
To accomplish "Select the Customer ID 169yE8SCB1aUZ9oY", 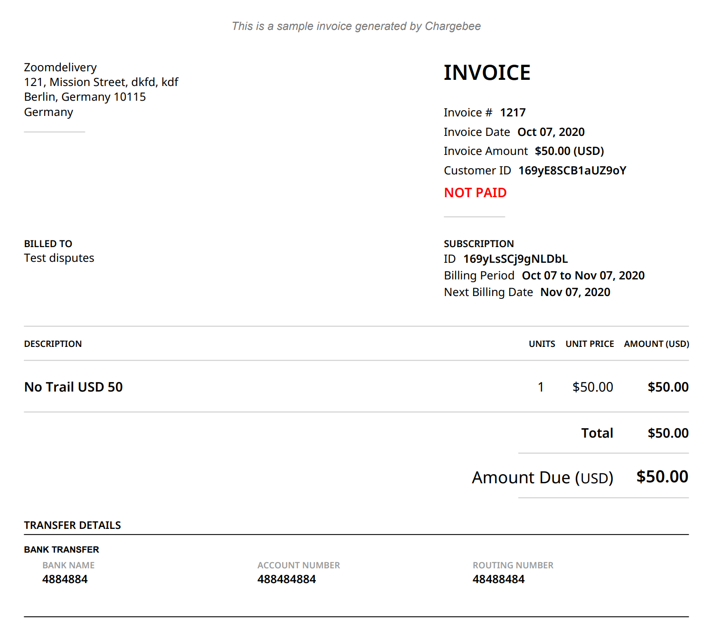I will pos(572,171).
